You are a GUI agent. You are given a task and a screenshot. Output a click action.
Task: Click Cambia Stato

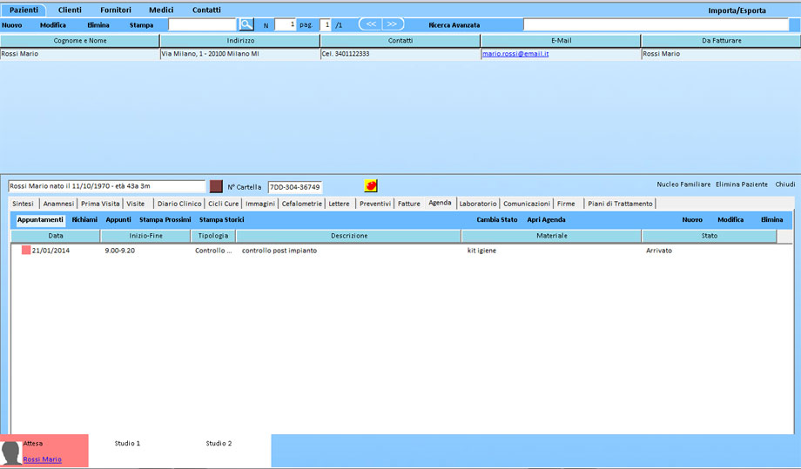click(x=497, y=220)
